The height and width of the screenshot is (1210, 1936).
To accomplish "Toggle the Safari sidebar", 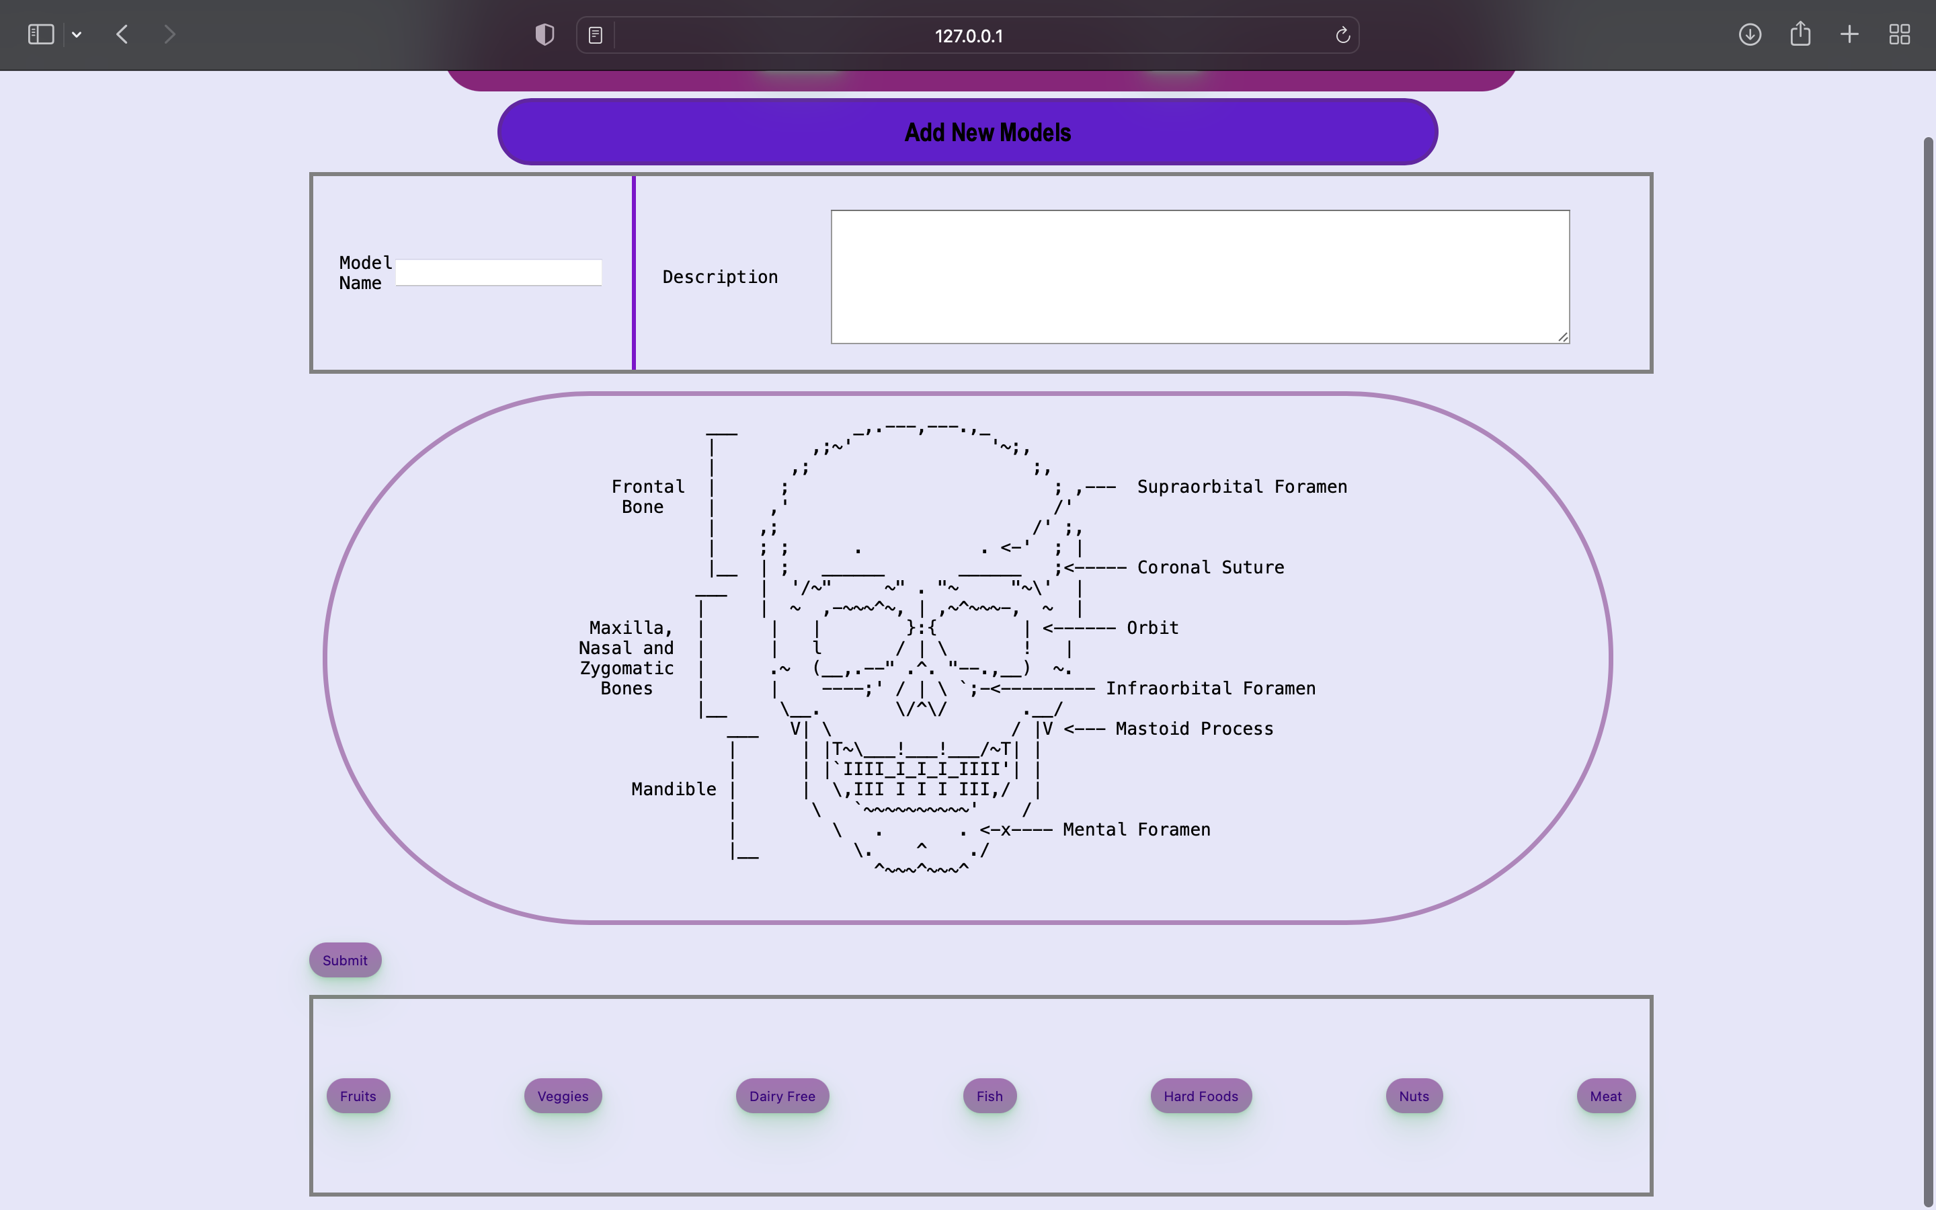I will (40, 34).
